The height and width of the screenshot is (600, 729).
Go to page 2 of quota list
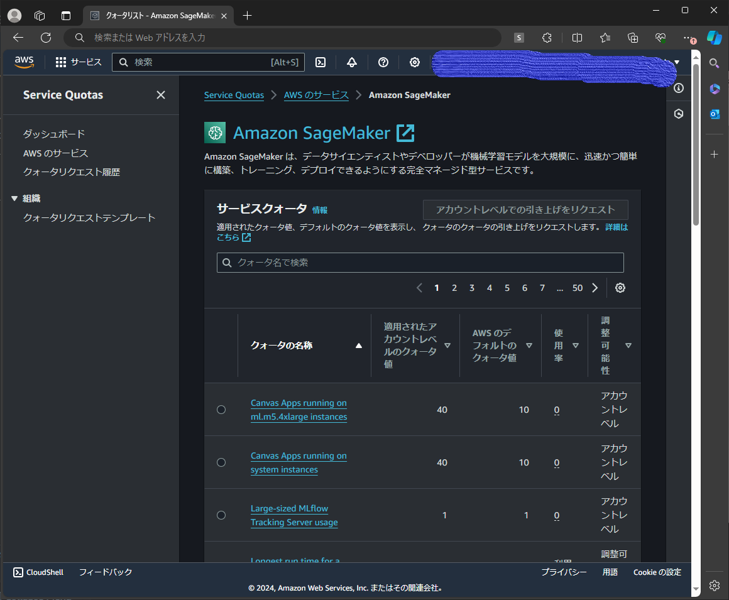pyautogui.click(x=454, y=288)
